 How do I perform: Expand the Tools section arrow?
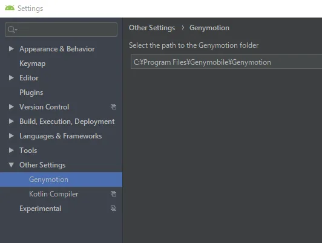(x=11, y=151)
